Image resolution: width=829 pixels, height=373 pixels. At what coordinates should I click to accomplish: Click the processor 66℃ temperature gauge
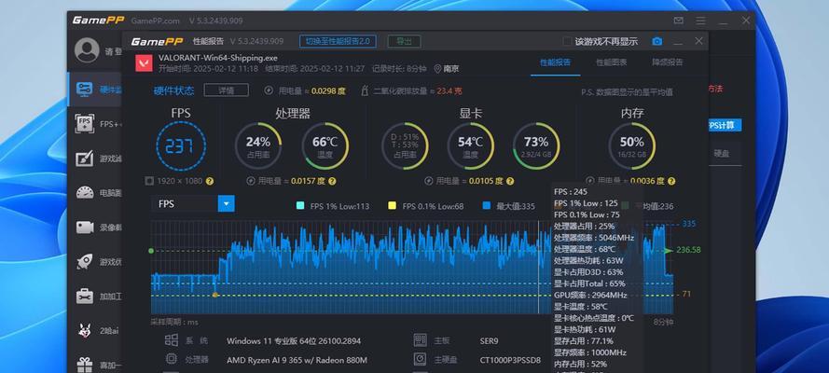coord(325,145)
